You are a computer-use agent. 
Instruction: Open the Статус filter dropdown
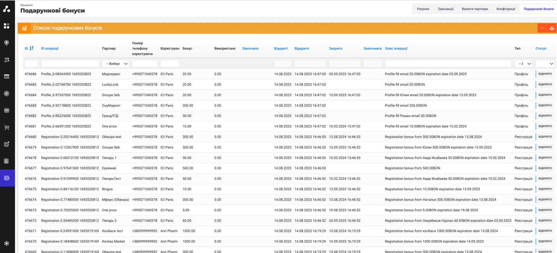[545, 64]
